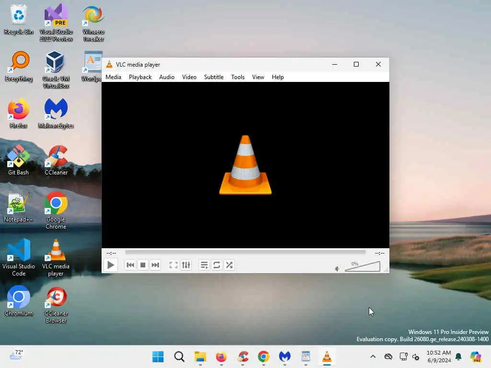
Task: Click the VLC Play button
Action: 111,265
